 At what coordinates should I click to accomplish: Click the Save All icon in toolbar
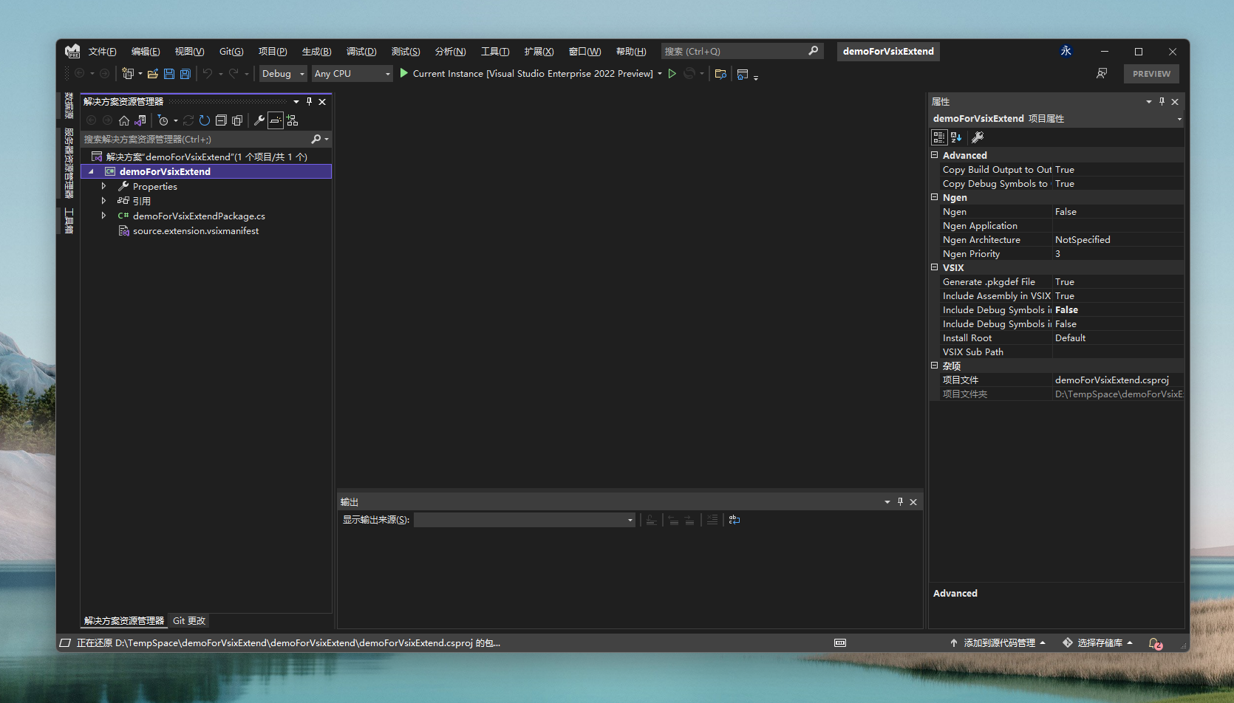pyautogui.click(x=185, y=74)
